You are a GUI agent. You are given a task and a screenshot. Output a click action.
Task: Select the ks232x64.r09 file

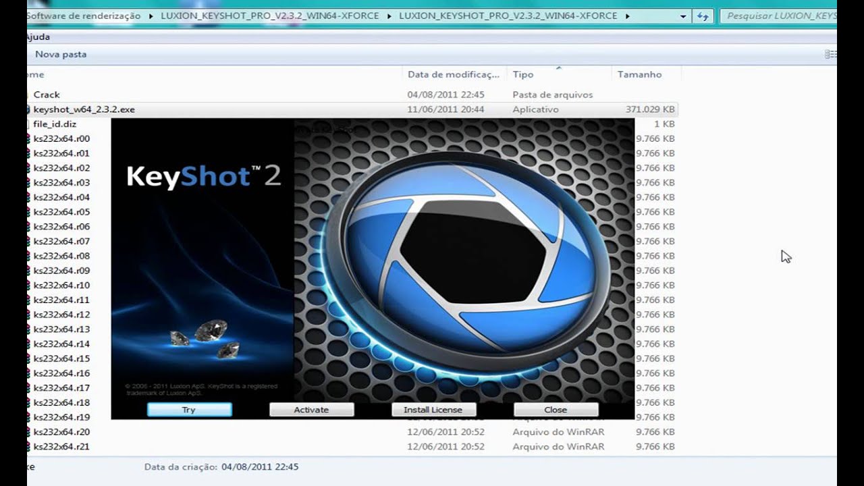click(x=61, y=271)
